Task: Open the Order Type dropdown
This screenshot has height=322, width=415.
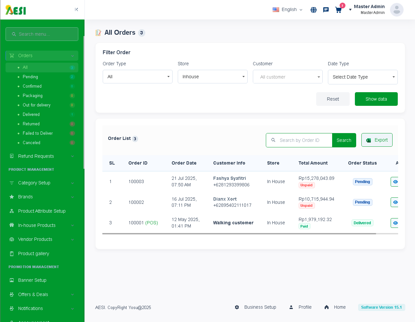Action: tap(137, 77)
